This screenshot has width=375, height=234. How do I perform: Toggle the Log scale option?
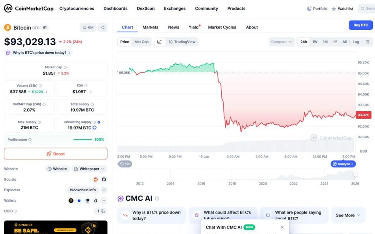point(356,42)
